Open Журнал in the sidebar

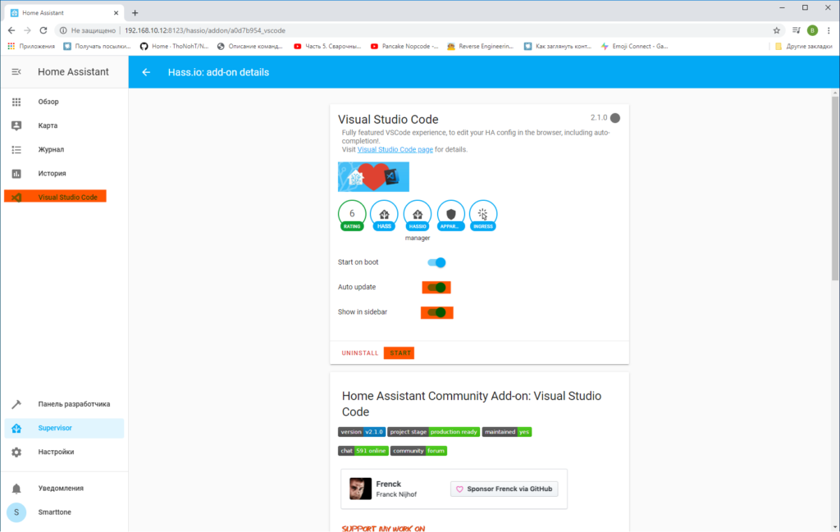pyautogui.click(x=64, y=149)
